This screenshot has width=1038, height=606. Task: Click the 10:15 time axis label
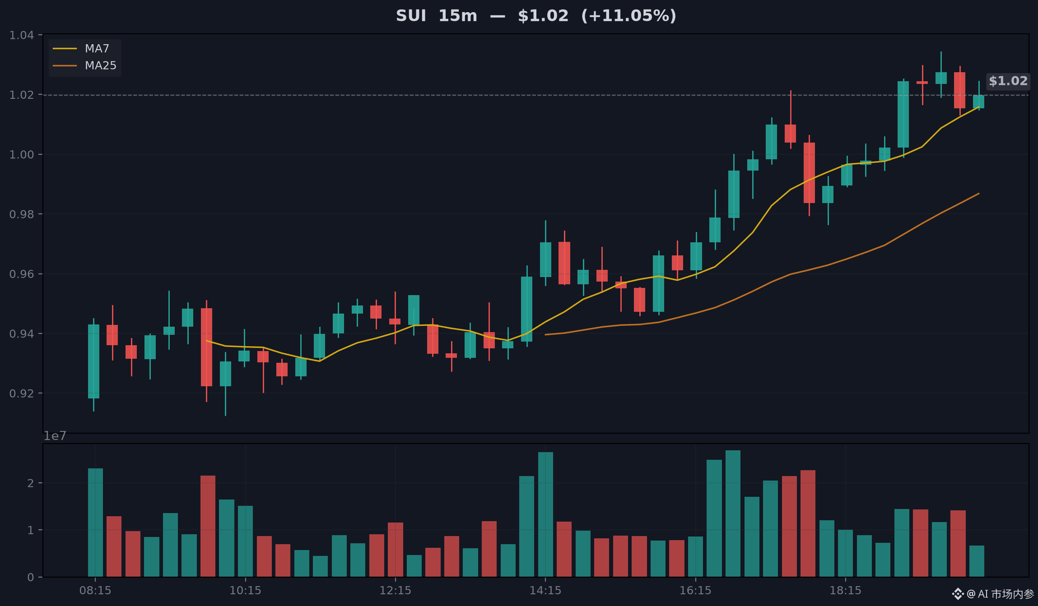[245, 590]
